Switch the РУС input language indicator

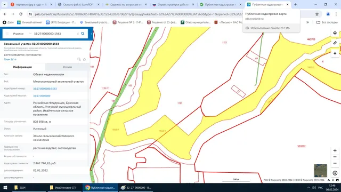pos(321,187)
